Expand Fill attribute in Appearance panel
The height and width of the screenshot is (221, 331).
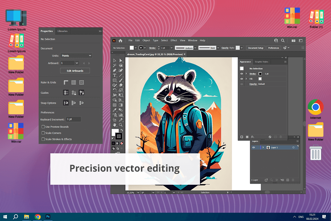(246, 79)
